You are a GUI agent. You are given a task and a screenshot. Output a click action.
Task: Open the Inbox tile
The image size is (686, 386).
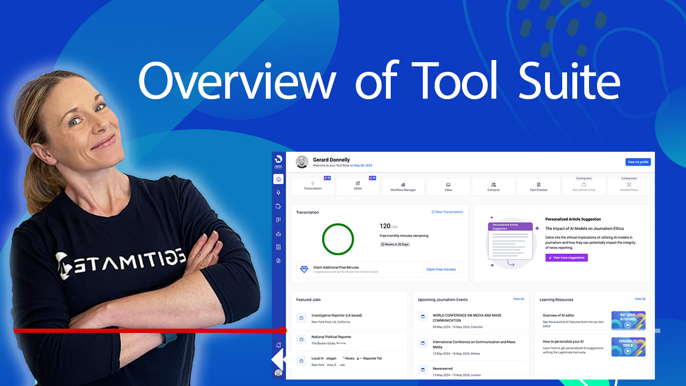pos(448,187)
